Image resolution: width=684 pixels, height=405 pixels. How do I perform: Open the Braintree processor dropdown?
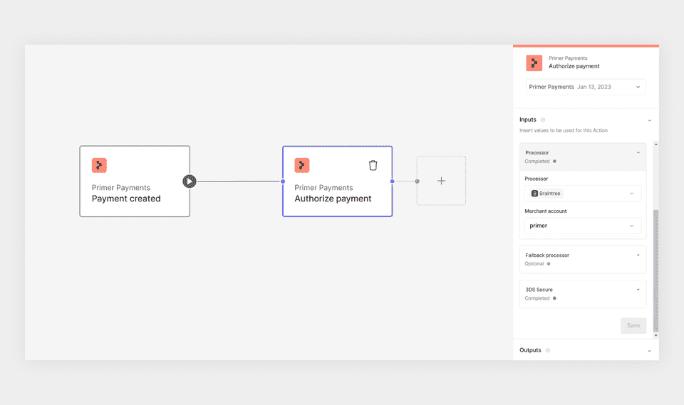pos(583,194)
